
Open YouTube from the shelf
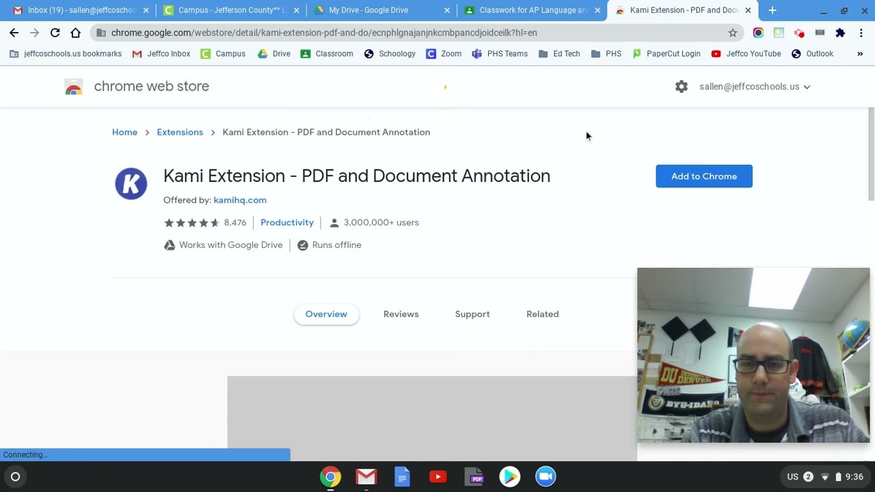[x=438, y=477]
